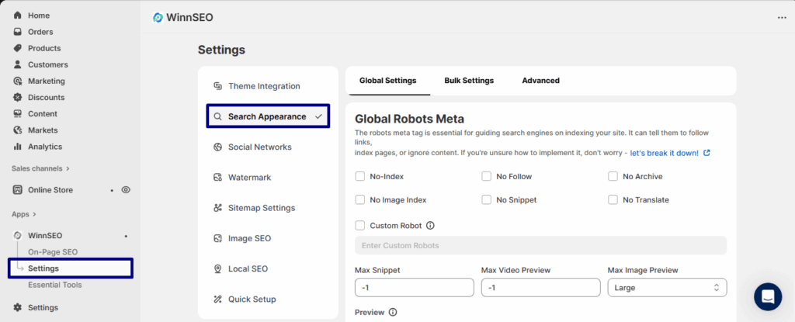Select Theme Integration settings label
The image size is (795, 322).
[264, 86]
